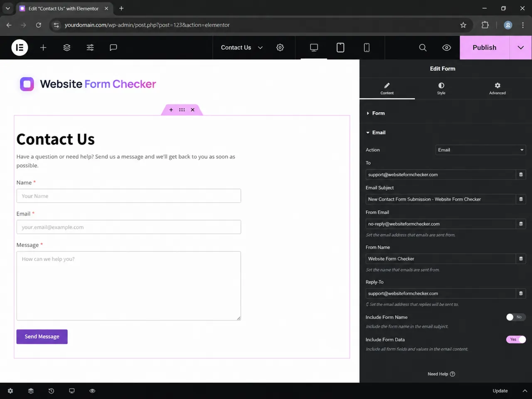This screenshot has height=399, width=532.
Task: Switch to tablet view icon
Action: (x=340, y=47)
